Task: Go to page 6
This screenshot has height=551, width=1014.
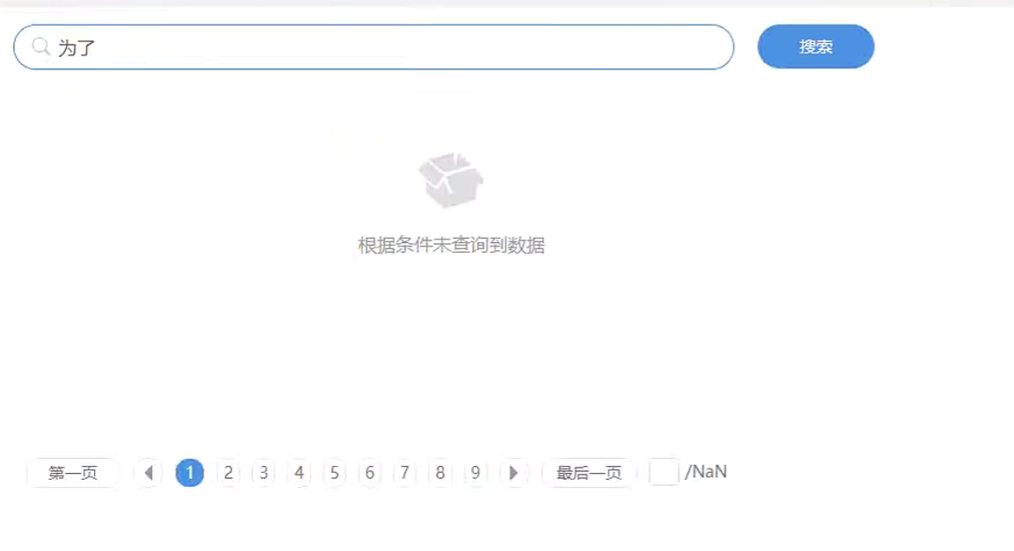Action: [369, 473]
